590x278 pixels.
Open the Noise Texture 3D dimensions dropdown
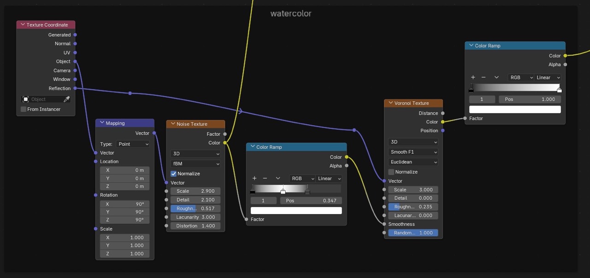tap(195, 154)
